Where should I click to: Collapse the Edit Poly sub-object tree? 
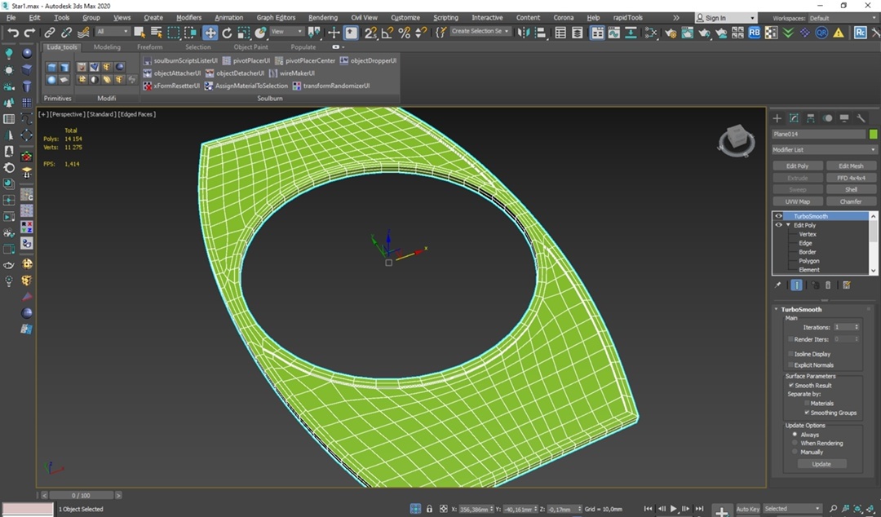[x=788, y=225]
